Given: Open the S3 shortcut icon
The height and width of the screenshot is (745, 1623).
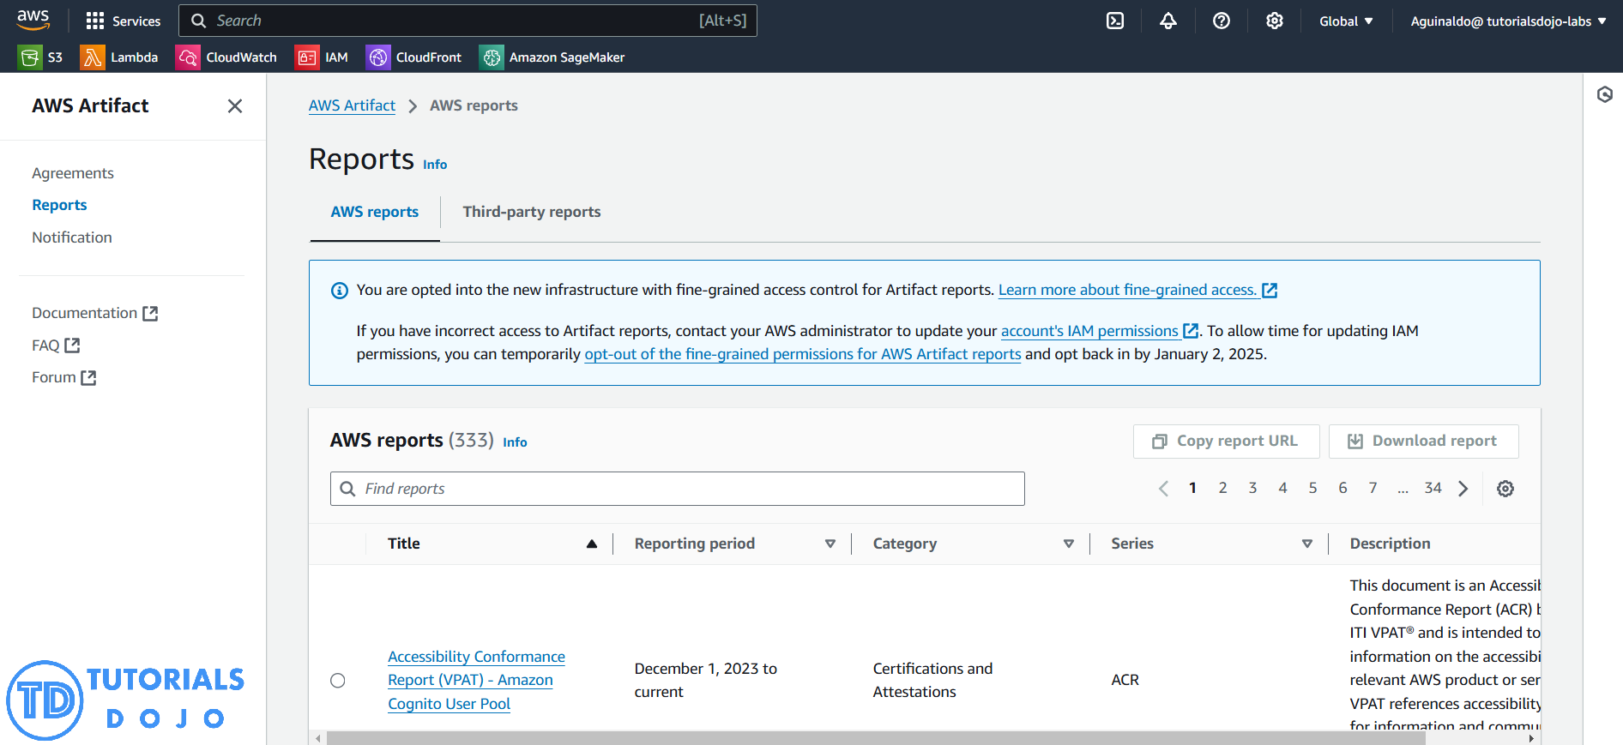Looking at the screenshot, I should (x=30, y=57).
